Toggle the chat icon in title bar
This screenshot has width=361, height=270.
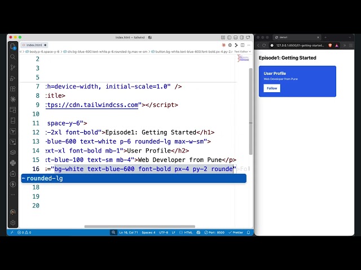tap(248, 38)
